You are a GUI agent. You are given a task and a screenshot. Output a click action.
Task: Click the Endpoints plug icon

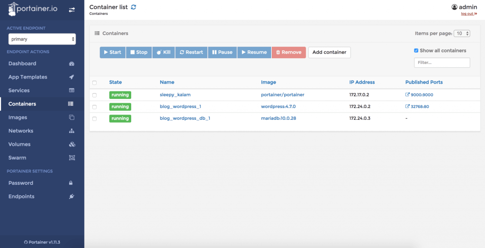pyautogui.click(x=72, y=196)
